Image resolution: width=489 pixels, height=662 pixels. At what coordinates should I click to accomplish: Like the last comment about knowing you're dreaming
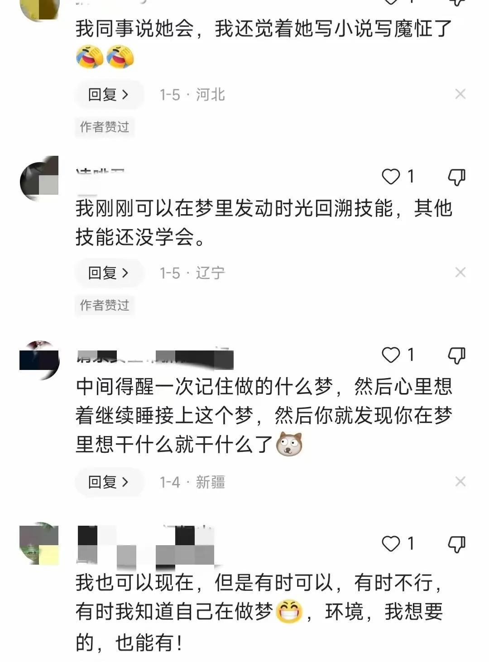[391, 543]
